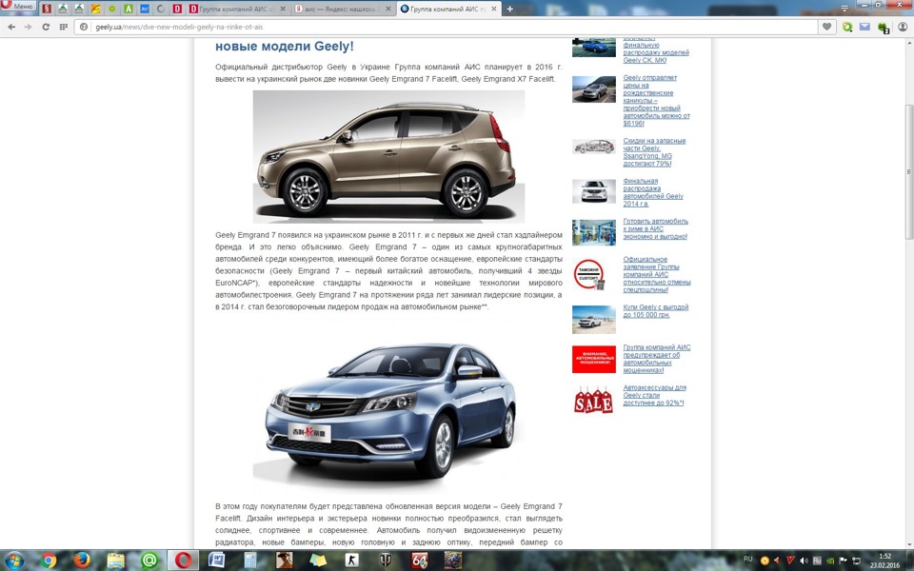Open 'Официальное заявление Группы компаний АИС' link
This screenshot has height=571, width=914.
click(656, 274)
